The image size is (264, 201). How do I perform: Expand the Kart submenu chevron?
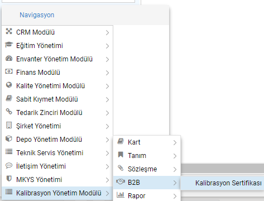point(175,143)
